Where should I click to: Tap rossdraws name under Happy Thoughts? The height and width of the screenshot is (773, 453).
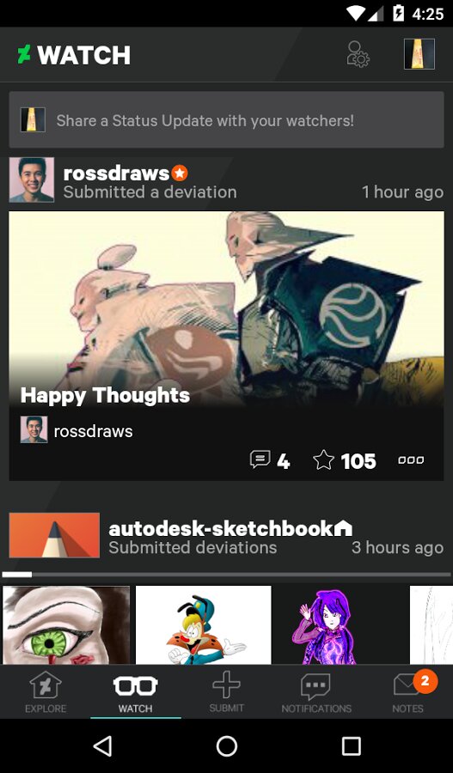93,431
